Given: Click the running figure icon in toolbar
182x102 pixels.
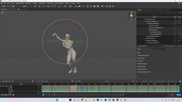Looking at the screenshot, I should [x=70, y=6].
